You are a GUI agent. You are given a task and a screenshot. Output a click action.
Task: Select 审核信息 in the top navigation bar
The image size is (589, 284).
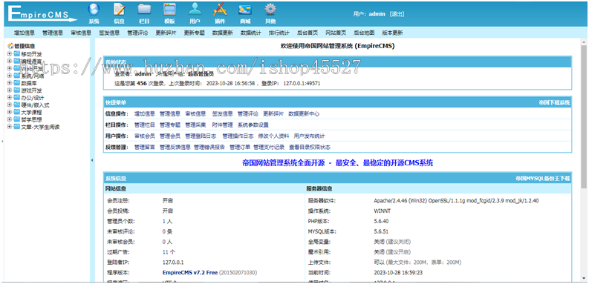coord(81,33)
